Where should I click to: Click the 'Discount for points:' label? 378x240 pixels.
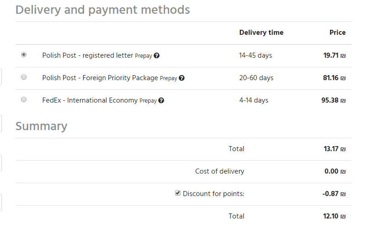213,194
